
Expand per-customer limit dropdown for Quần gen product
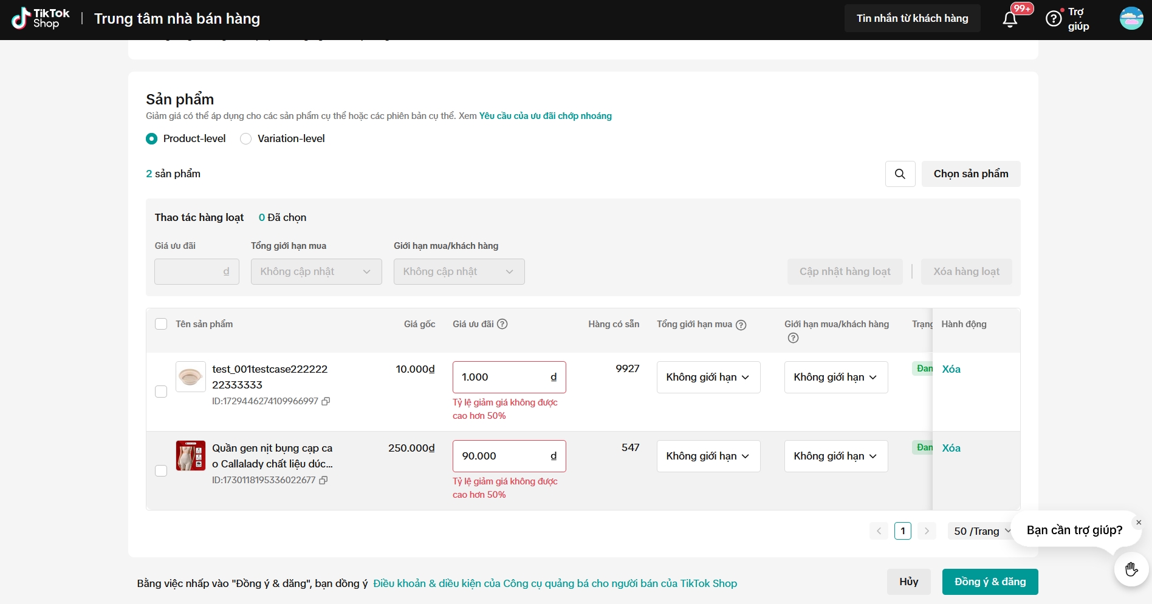[x=835, y=456]
